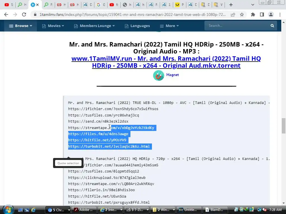Switch to the Adobe taskbar window

coord(84,210)
